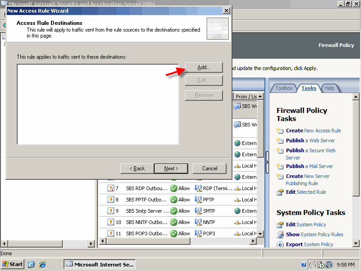Click the left tree pane's scroll left arrow
The width and height of the screenshot is (361, 271).
tap(5, 243)
